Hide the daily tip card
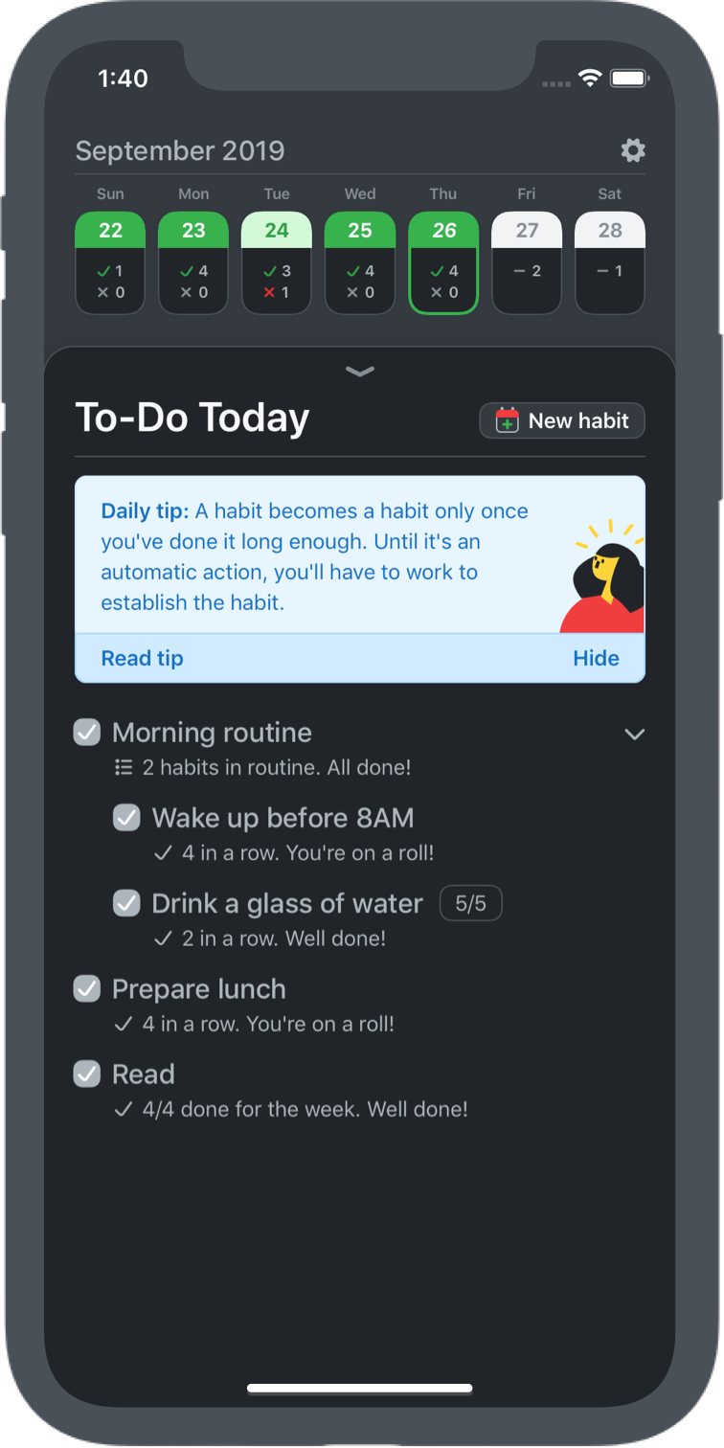 tap(597, 658)
